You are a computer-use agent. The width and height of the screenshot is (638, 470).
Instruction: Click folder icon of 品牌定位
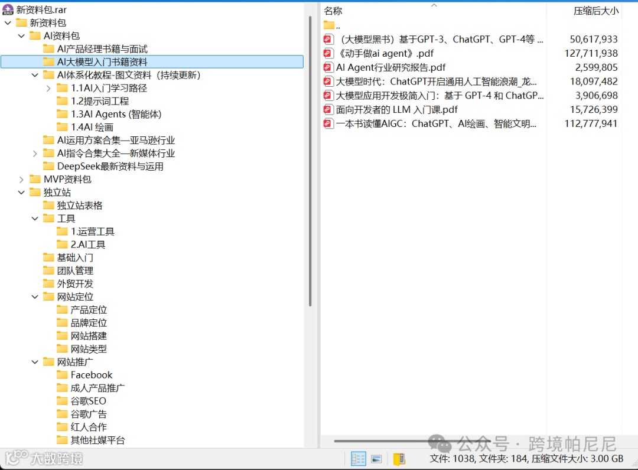coord(62,322)
